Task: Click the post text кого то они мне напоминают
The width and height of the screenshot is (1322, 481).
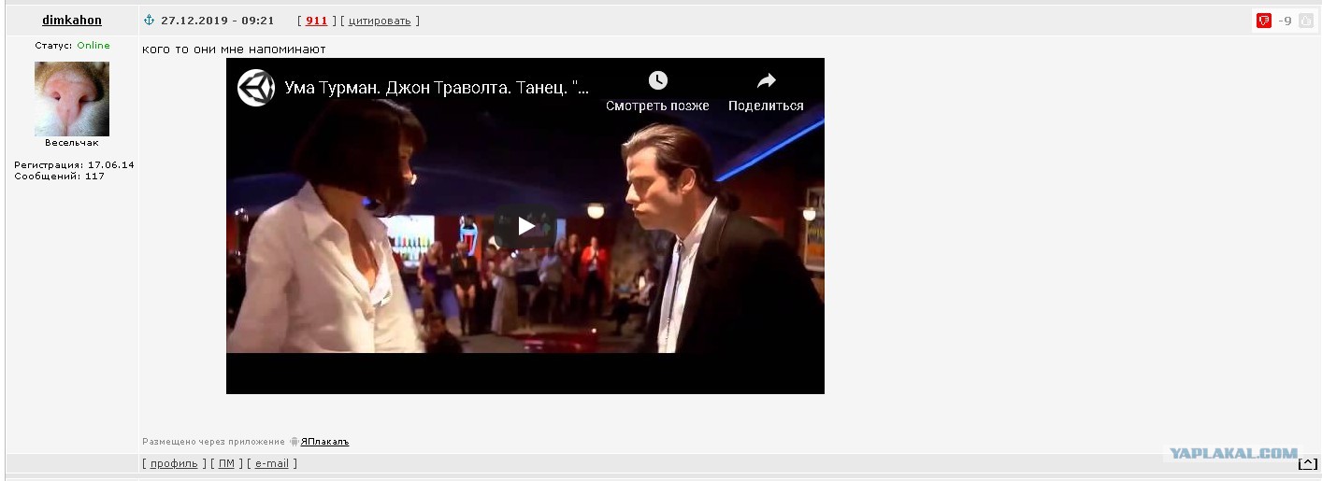Action: [234, 49]
